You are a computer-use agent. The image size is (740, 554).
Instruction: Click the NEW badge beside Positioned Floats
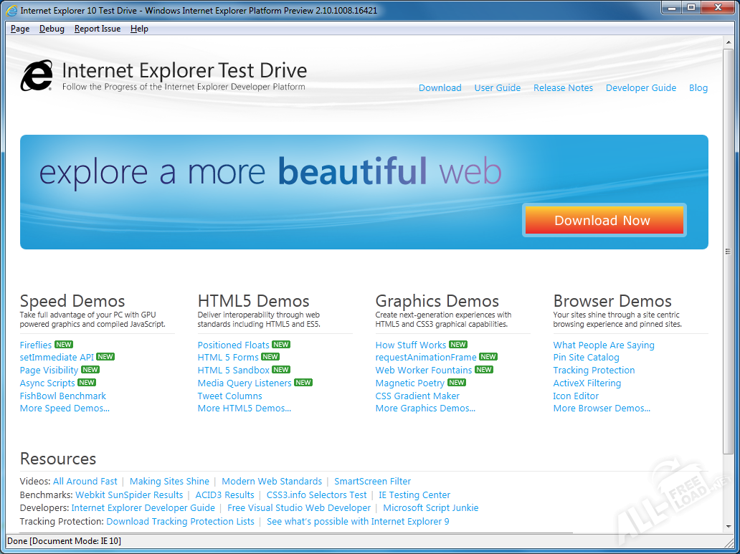pos(281,345)
